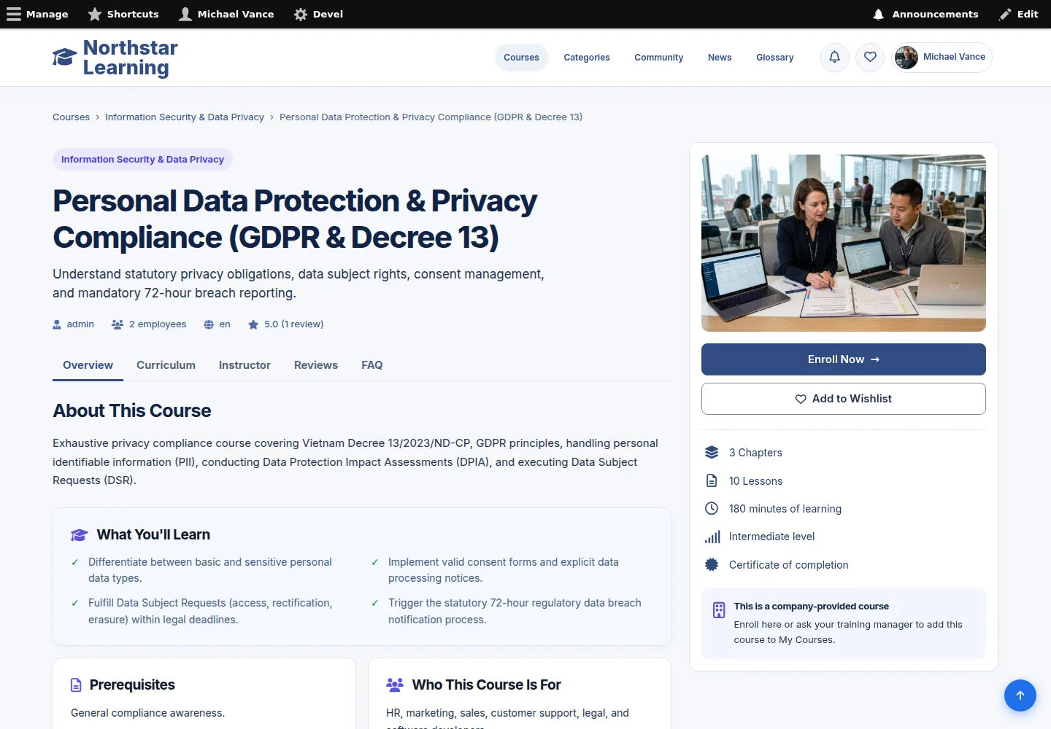This screenshot has height=729, width=1051.
Task: Click the Intermediate level bars icon
Action: pyautogui.click(x=712, y=537)
